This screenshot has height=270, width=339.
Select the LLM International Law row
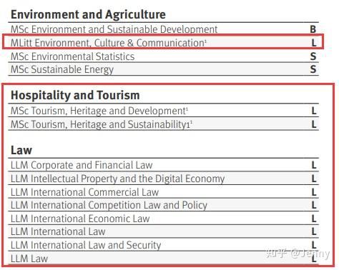[x=163, y=231]
